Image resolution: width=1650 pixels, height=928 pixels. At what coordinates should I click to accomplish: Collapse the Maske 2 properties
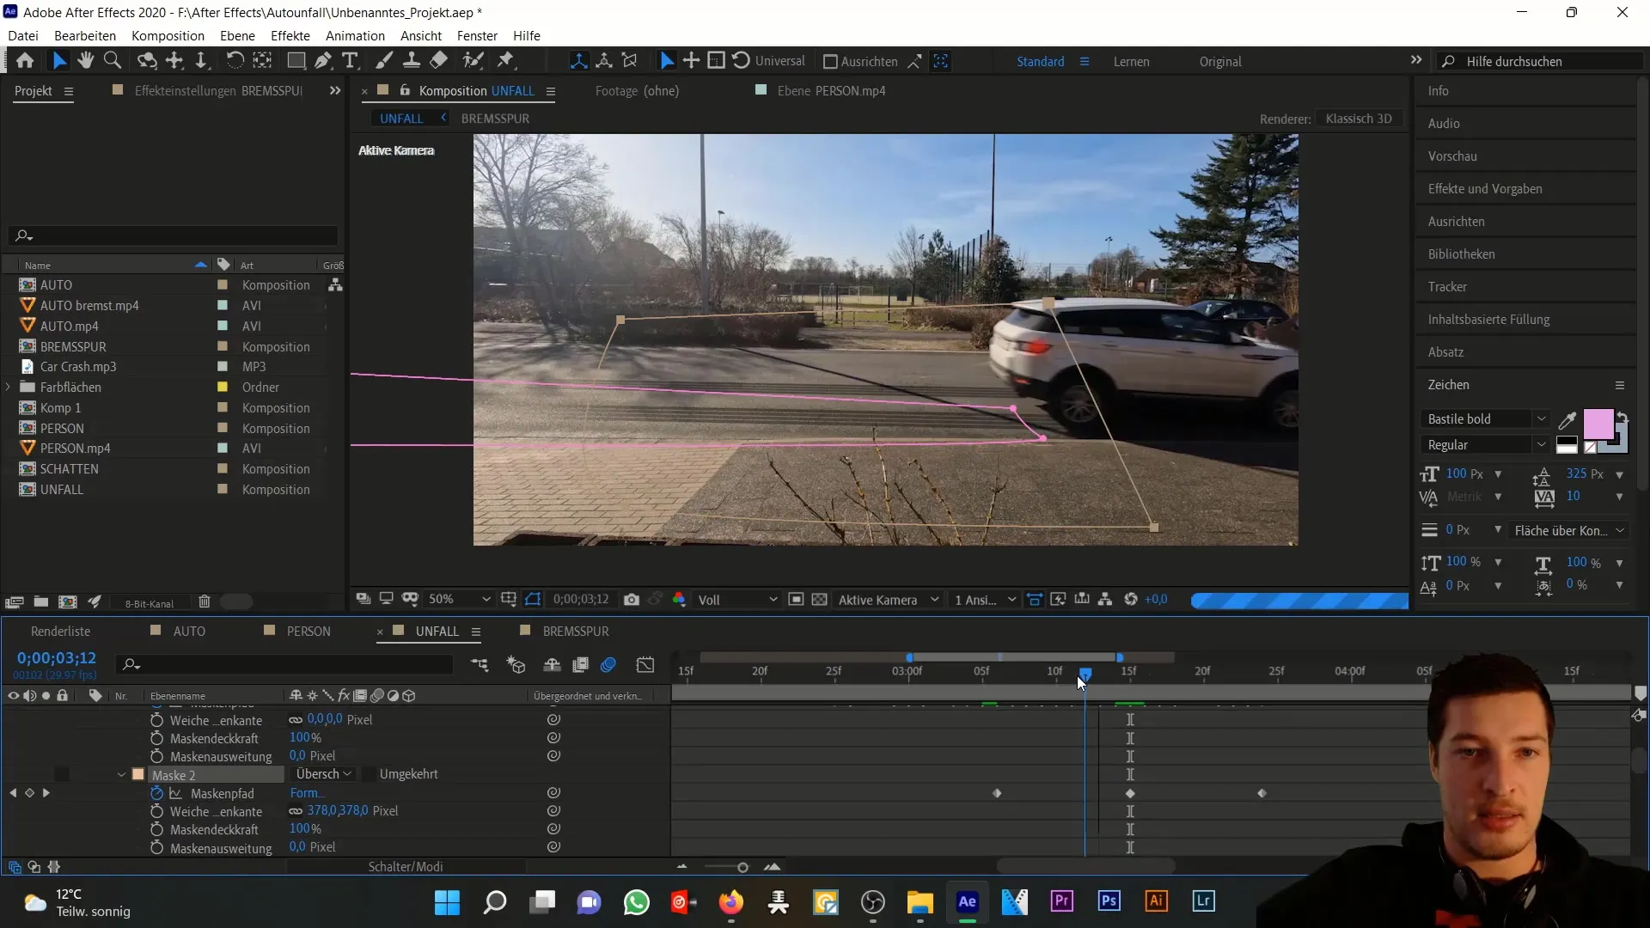tap(121, 774)
